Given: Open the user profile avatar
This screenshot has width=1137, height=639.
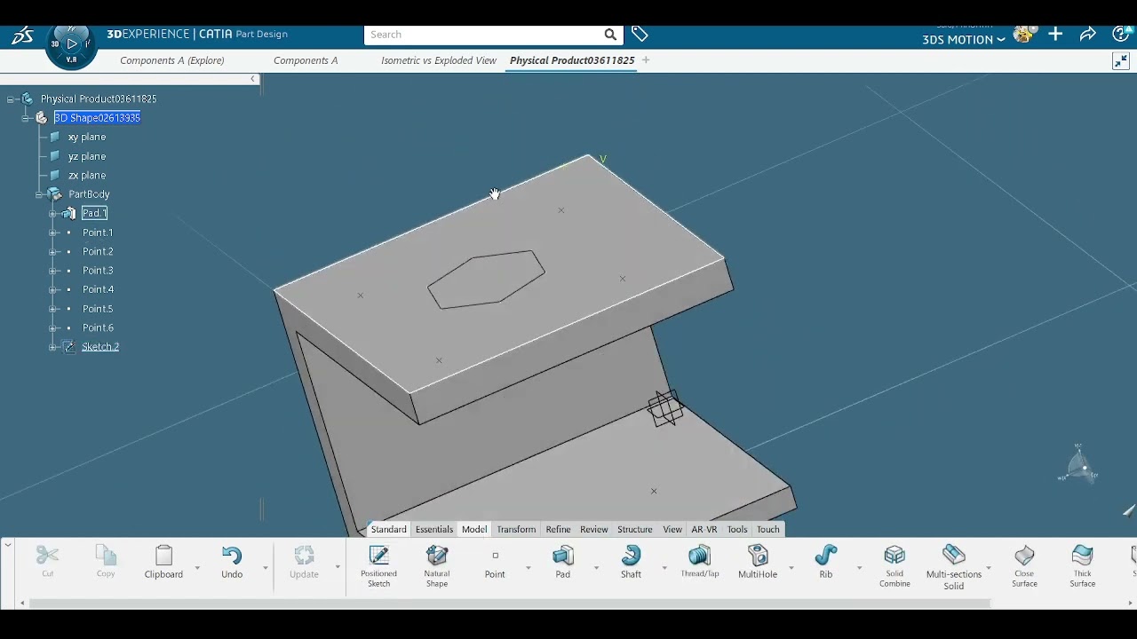Looking at the screenshot, I should point(1023,35).
